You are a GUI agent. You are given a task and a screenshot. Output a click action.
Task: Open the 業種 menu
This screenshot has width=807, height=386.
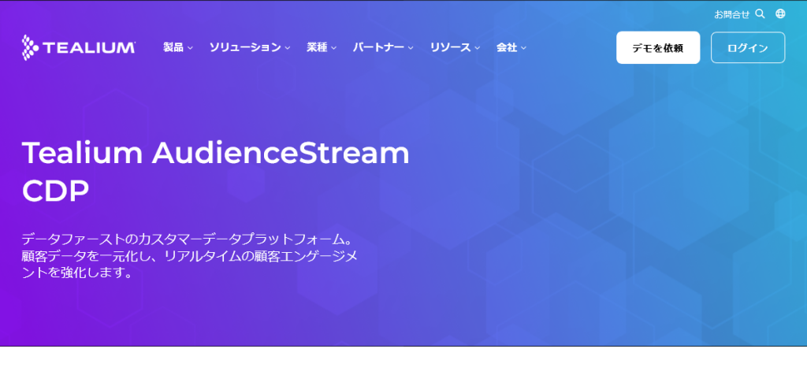(317, 47)
